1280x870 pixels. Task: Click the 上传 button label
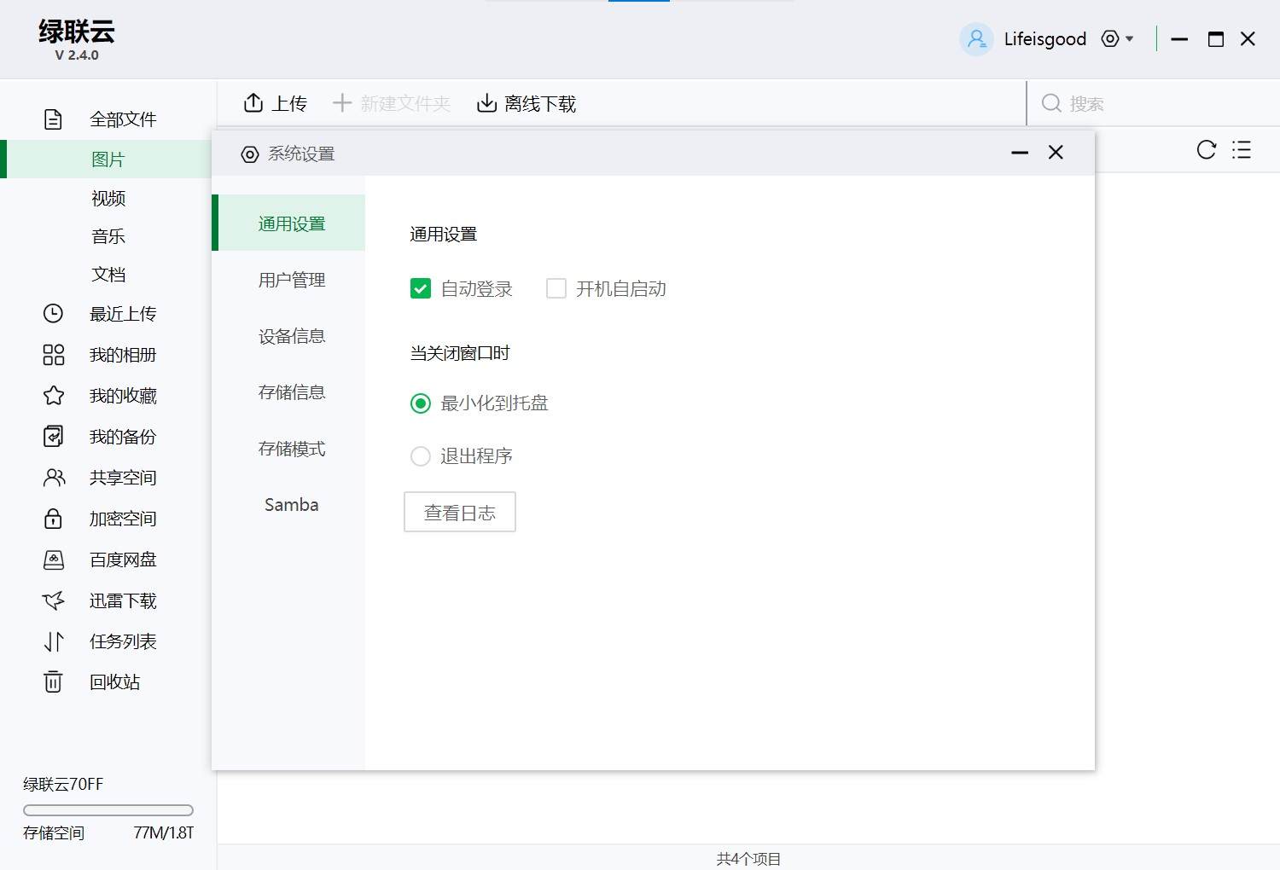coord(289,104)
